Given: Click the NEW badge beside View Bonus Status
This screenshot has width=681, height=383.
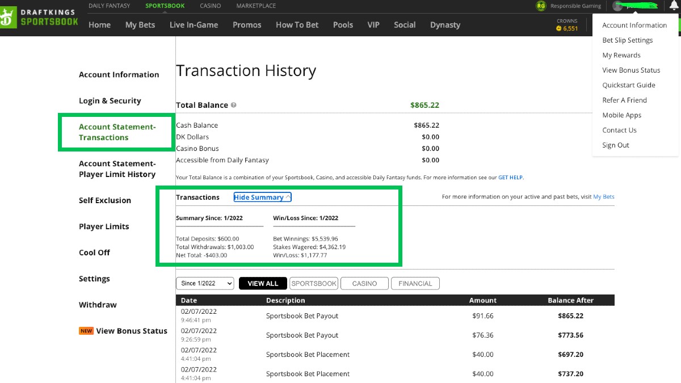Looking at the screenshot, I should [86, 331].
